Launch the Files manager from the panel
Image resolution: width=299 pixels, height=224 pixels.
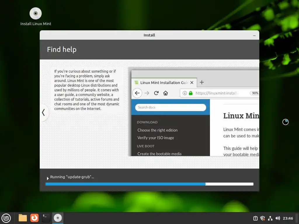click(23, 218)
